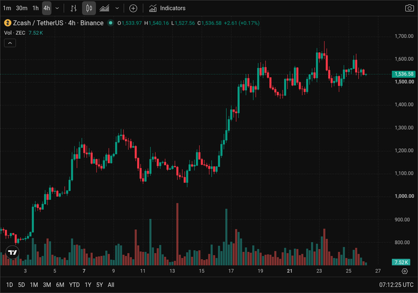The image size is (418, 293).
Task: Click the 1,700.00 price scale label
Action: 404,36
